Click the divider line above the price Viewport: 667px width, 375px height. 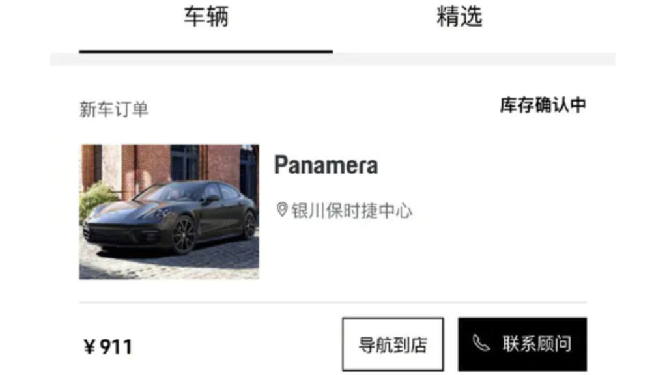[x=333, y=302]
